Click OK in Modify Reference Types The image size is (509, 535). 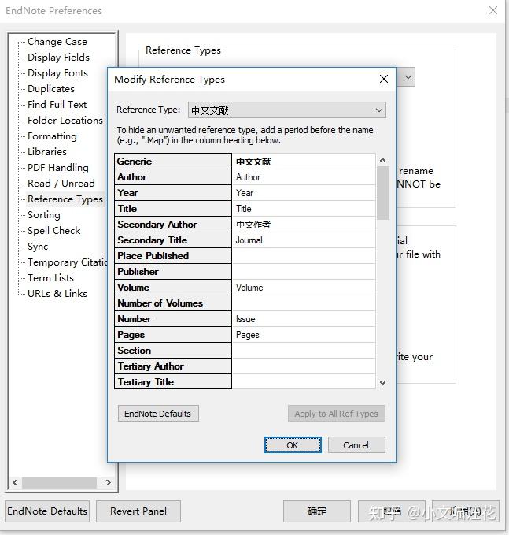pyautogui.click(x=293, y=445)
